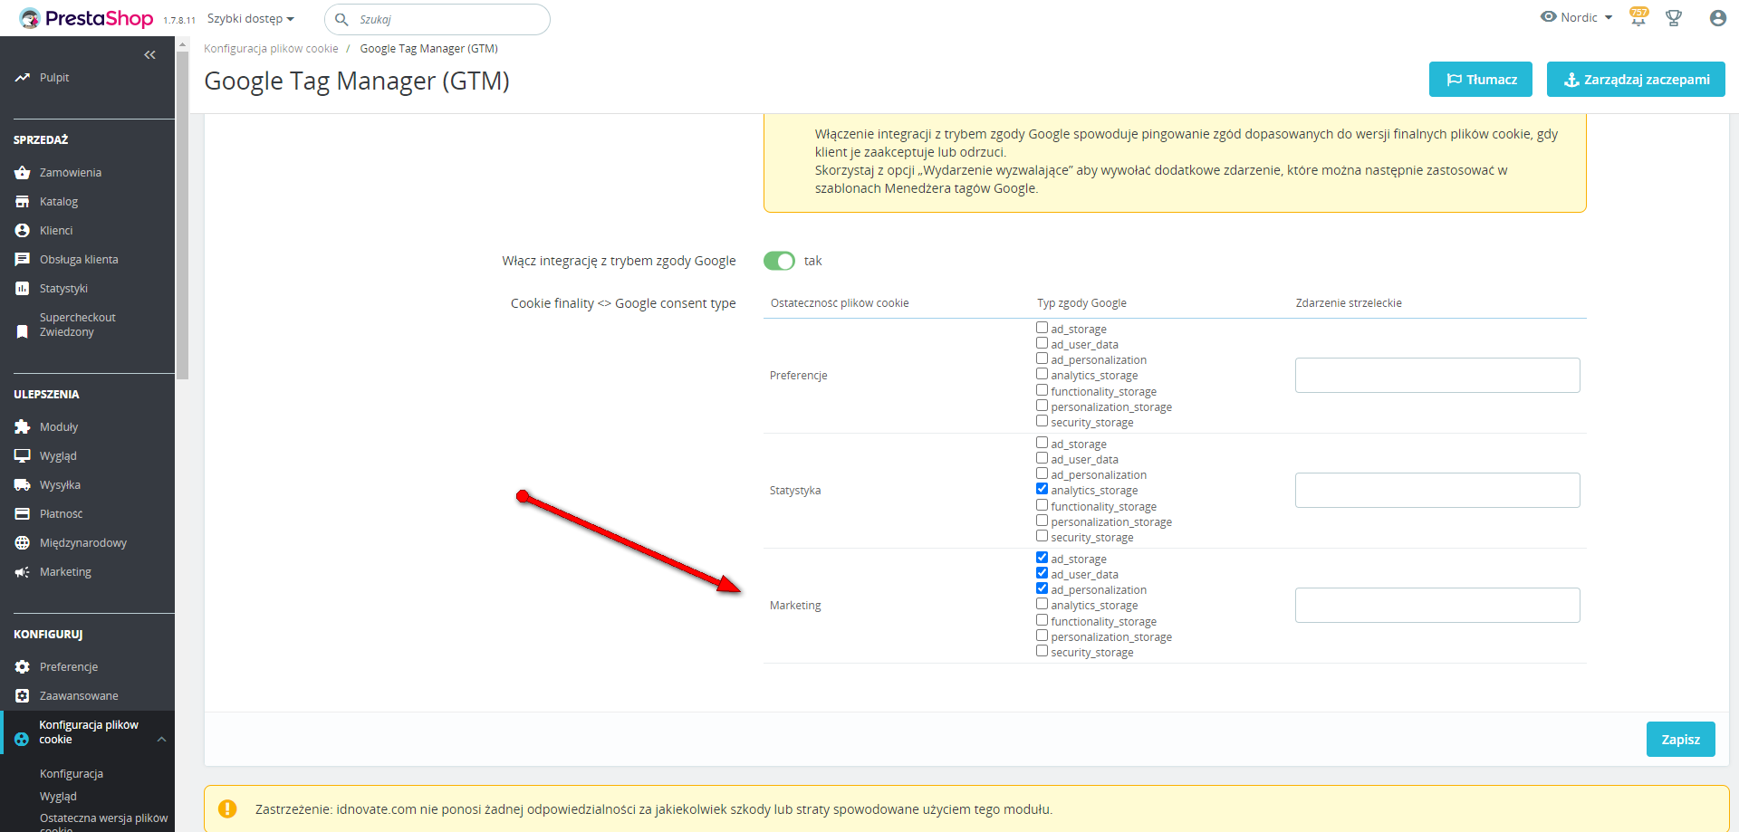Click the trigger event field for Statystyka

(1437, 490)
